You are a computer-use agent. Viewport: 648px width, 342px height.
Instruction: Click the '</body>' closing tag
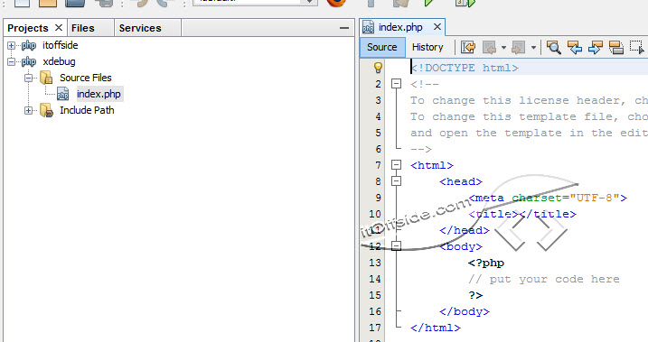(465, 311)
